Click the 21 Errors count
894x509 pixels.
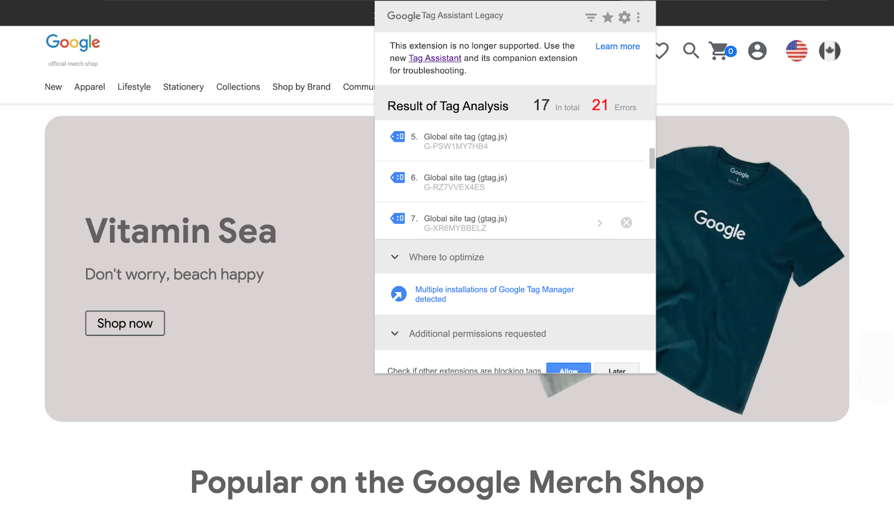point(614,105)
